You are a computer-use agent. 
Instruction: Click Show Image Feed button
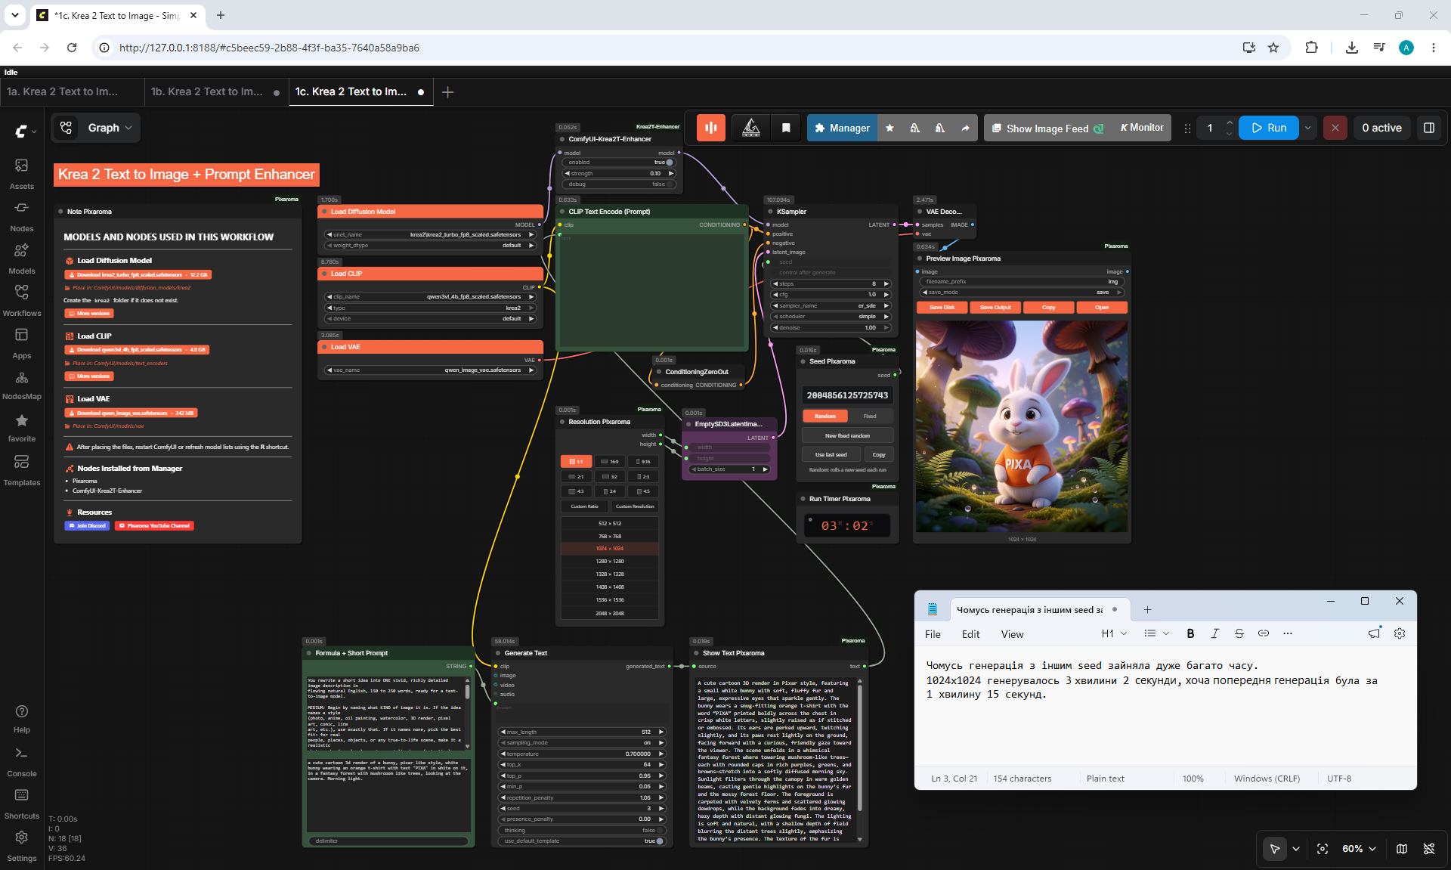[1047, 128]
